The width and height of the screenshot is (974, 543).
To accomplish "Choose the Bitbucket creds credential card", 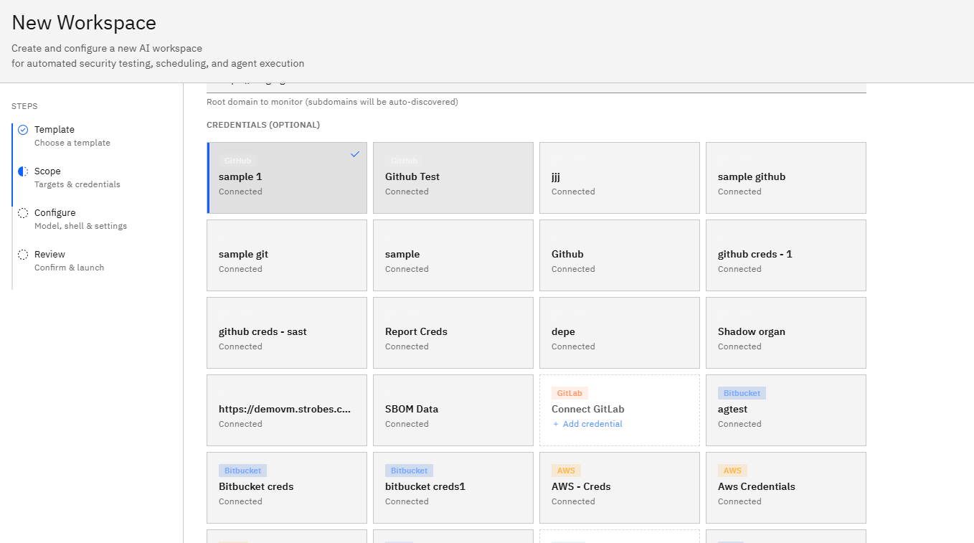I will (287, 488).
